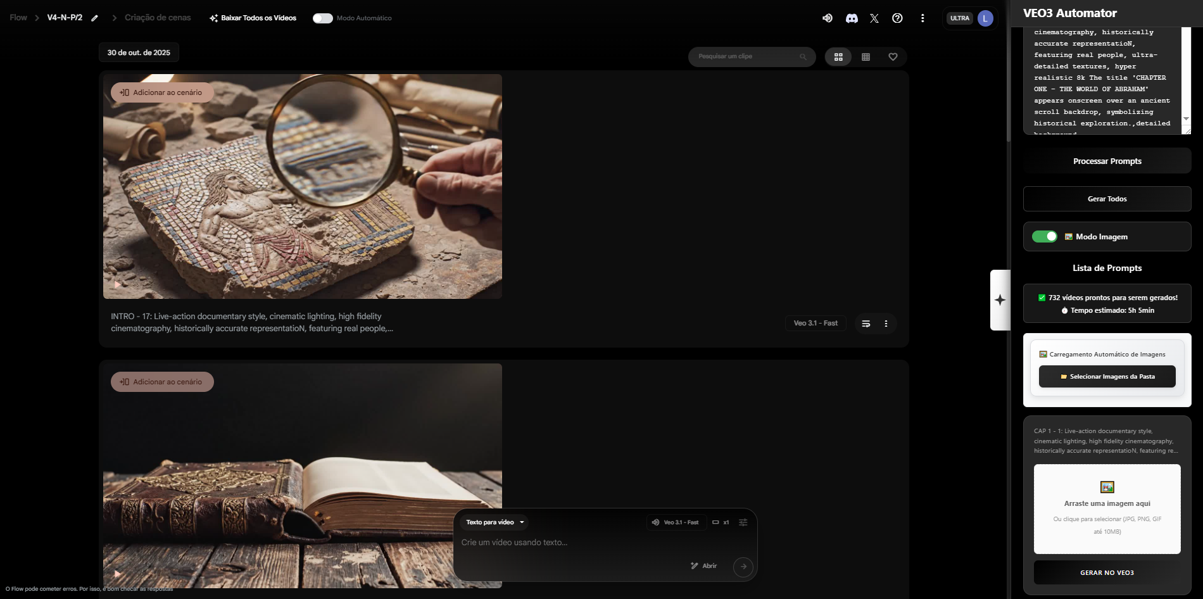Click Selecionar Imagens da Pasta button
The image size is (1203, 599).
1107,377
